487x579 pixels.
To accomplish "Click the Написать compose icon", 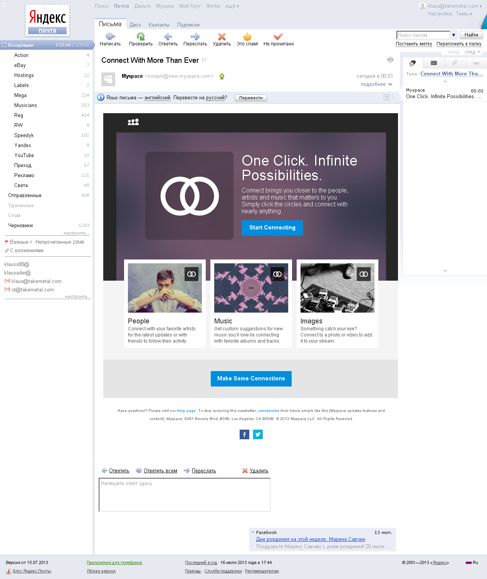I will coord(110,37).
